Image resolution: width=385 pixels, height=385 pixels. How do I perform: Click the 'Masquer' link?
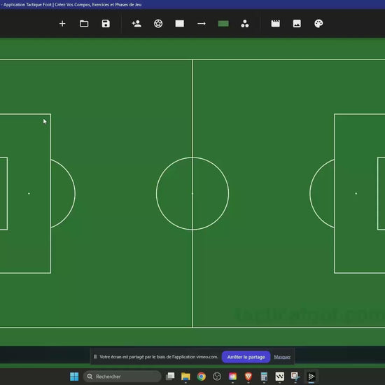(282, 357)
